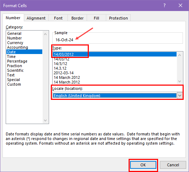
Task: Open the Locale dropdown arrow
Action: (x=180, y=96)
